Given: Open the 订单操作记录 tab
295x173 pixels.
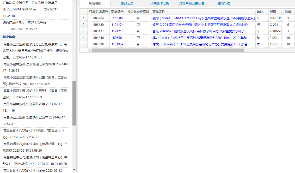Looking at the screenshot, I should (159, 3).
